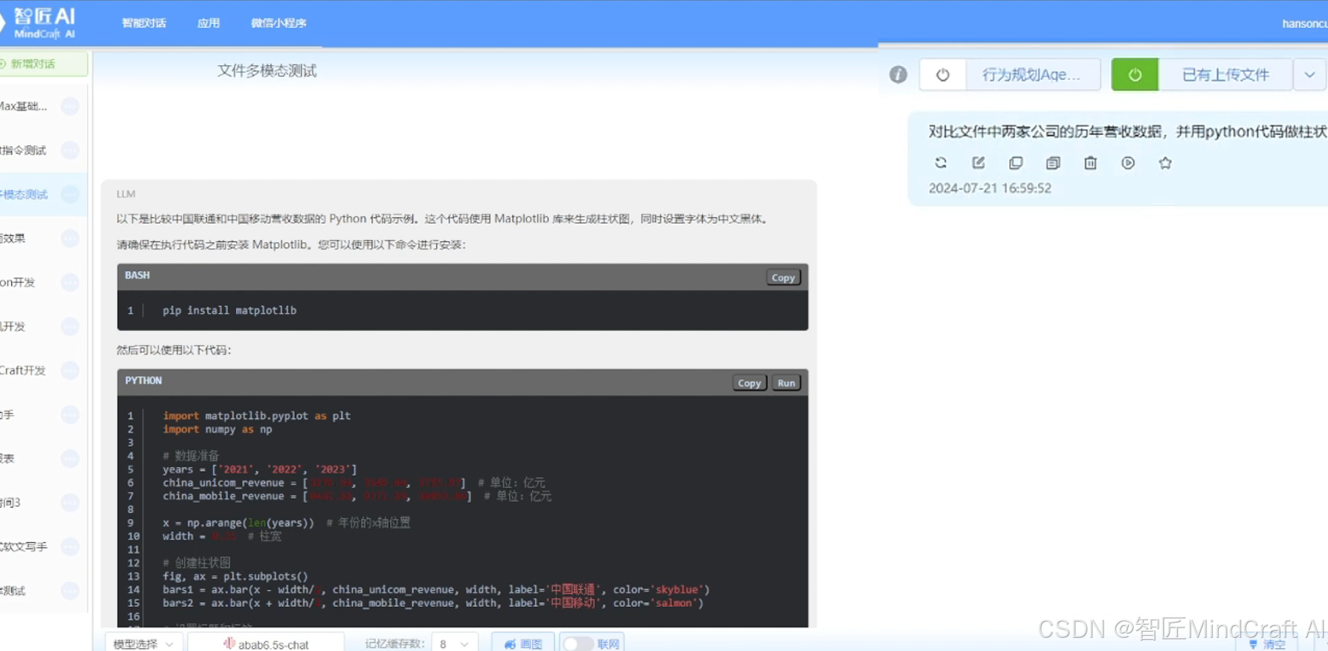The image size is (1328, 651).
Task: Click the 新增对话 new chat button
Action: [43, 64]
